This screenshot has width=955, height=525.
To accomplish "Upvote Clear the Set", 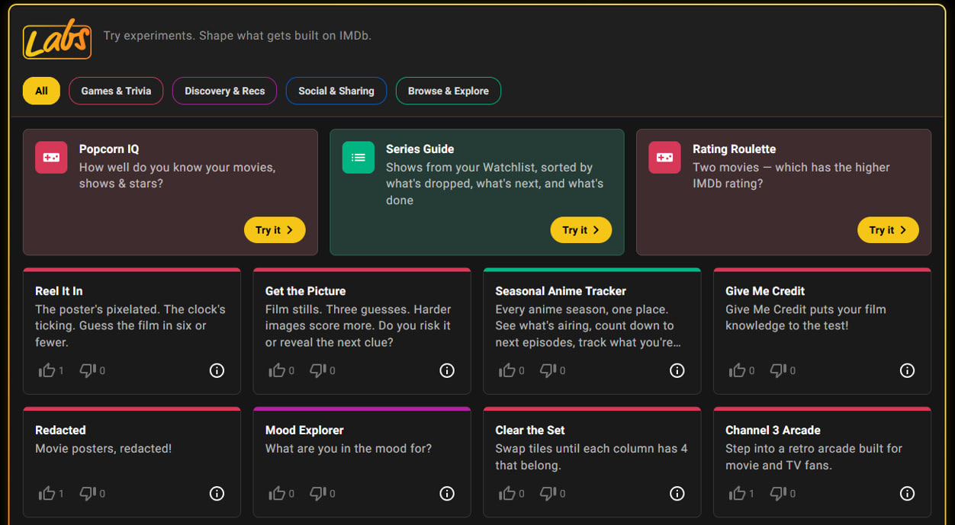I will coord(507,494).
